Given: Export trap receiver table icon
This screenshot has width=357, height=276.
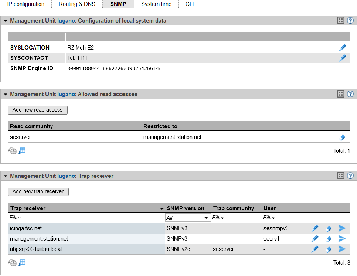Looking at the screenshot, I should (x=22, y=263).
